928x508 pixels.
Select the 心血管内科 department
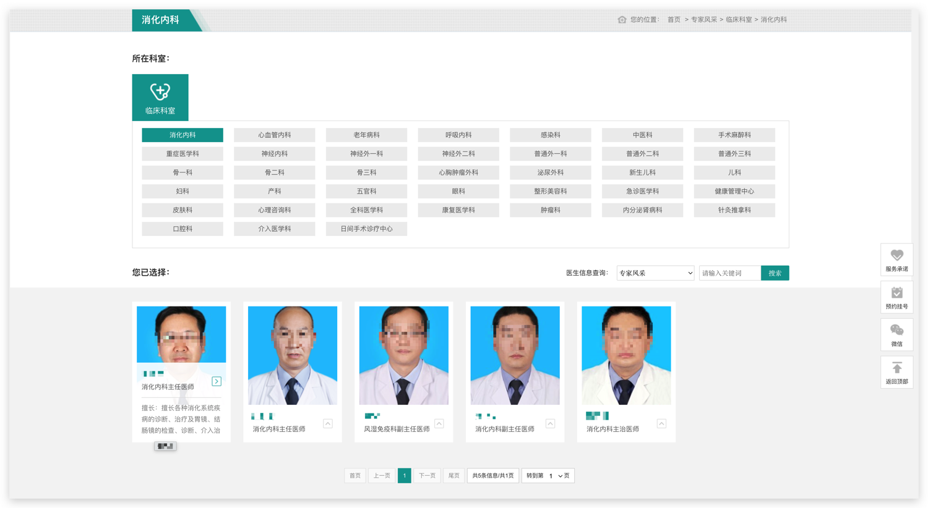274,135
